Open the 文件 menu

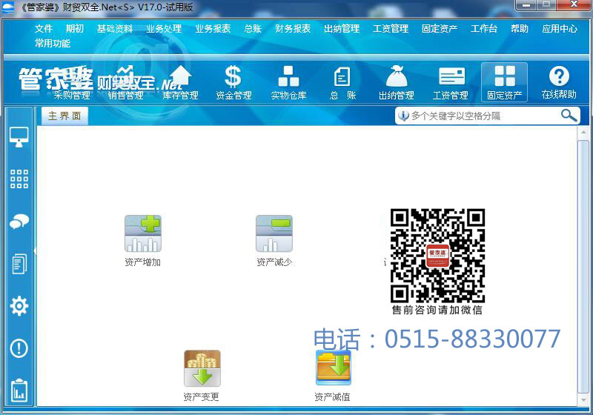tap(44, 29)
